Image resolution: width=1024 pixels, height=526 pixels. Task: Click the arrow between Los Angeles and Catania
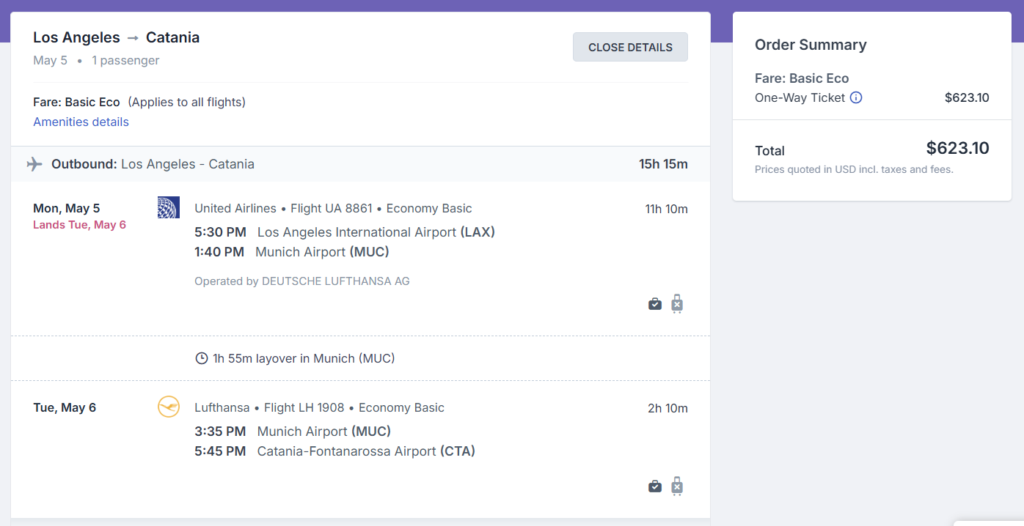click(133, 38)
